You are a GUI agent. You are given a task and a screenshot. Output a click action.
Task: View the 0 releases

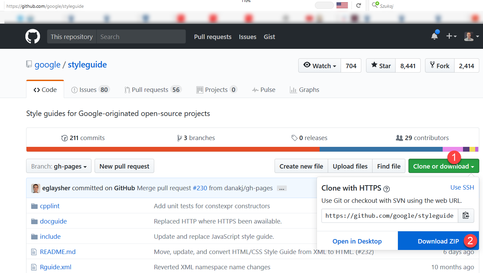click(x=309, y=138)
